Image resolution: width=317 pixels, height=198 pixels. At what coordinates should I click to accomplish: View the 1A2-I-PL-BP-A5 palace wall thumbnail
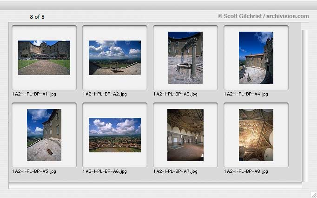pos(44,135)
